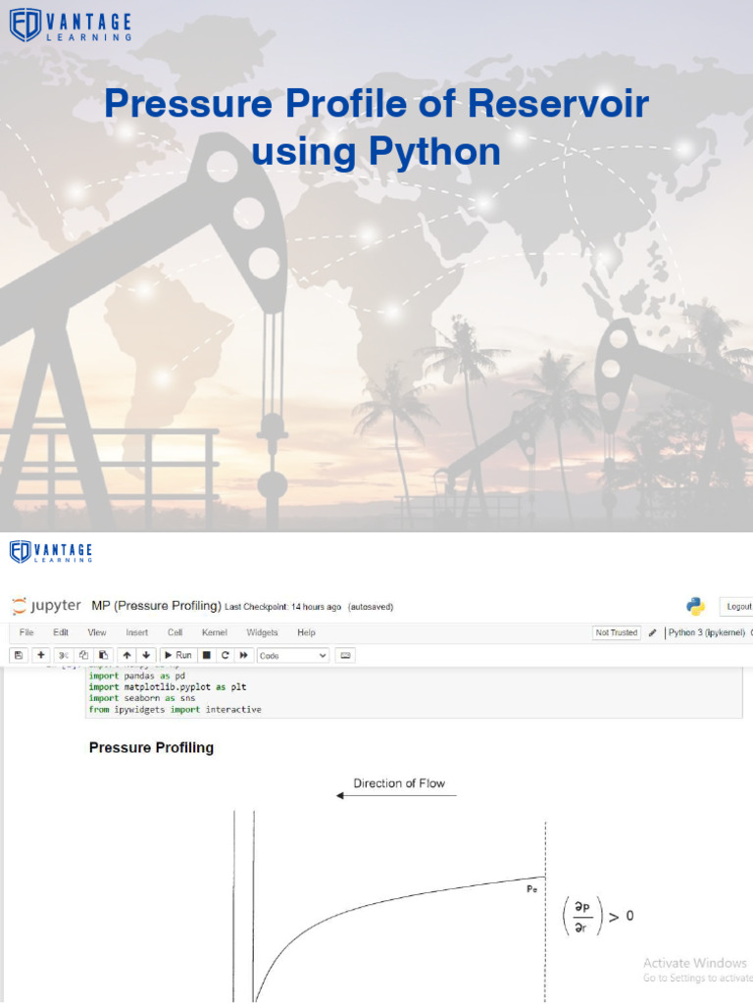Click the pencil edit mode indicator
Screen dimensions: 753x1004
click(x=652, y=632)
